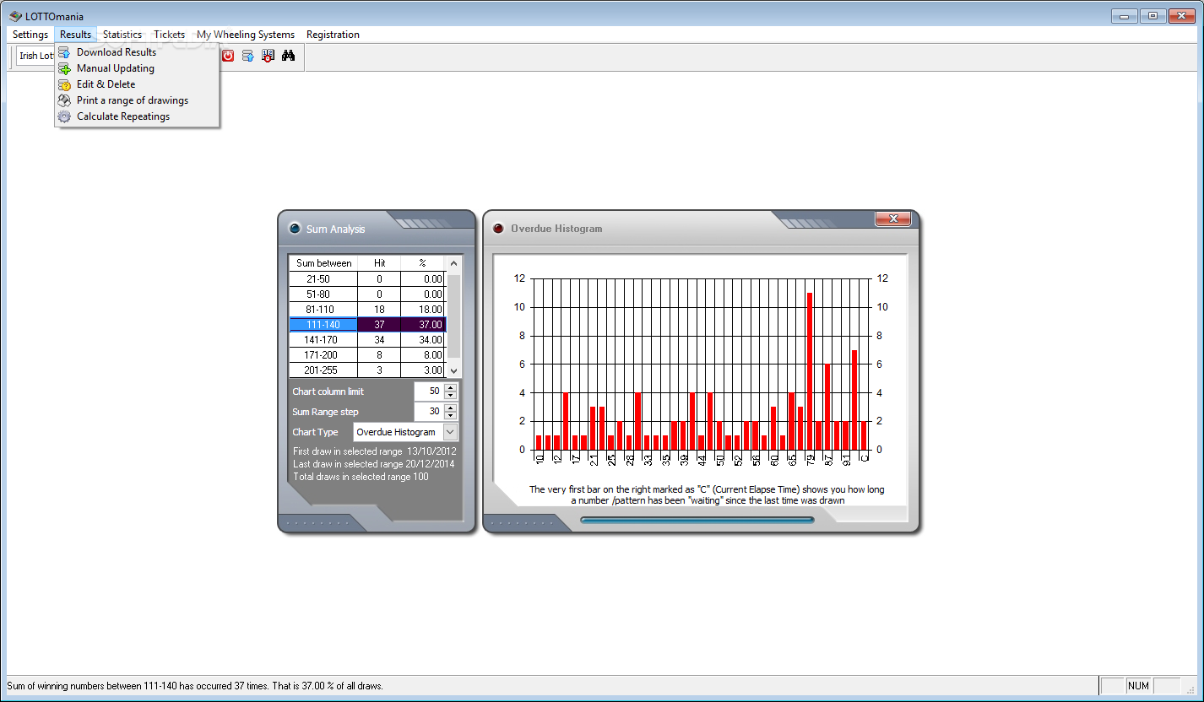Click the percent cell showing 3.00

click(423, 370)
